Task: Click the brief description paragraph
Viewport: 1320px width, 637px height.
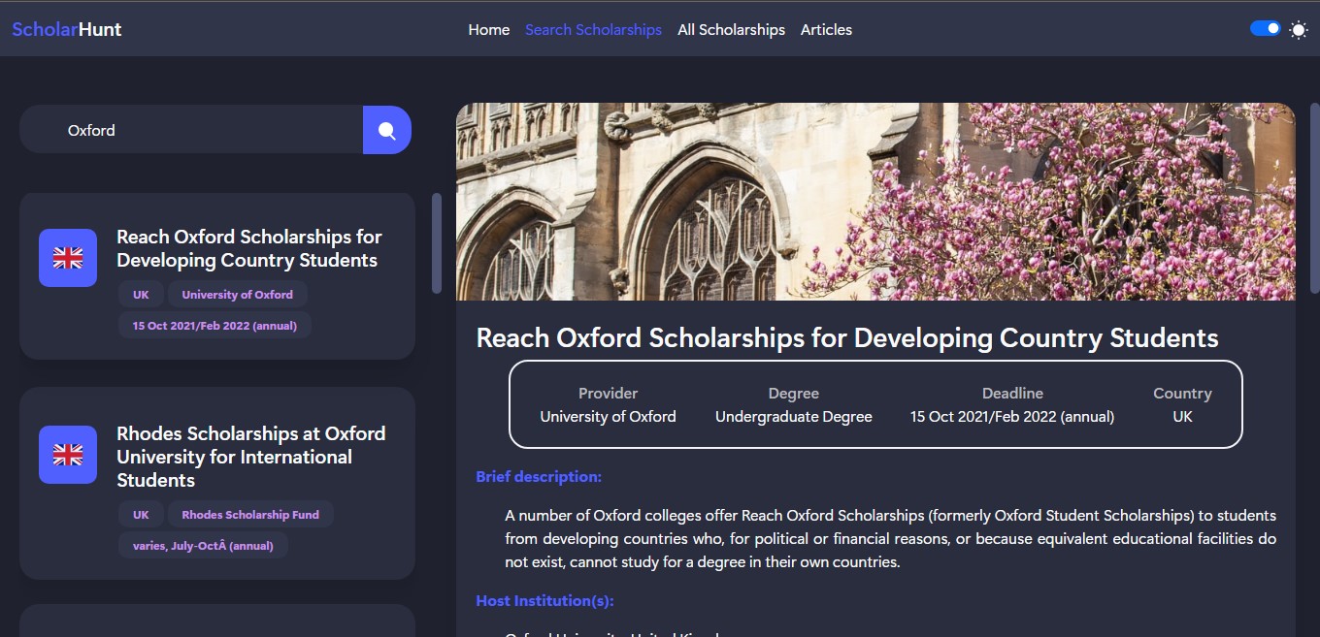Action: [x=891, y=539]
